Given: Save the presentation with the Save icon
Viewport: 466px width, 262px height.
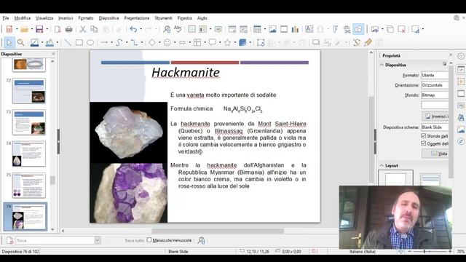Looking at the screenshot, I should pyautogui.click(x=39, y=29).
